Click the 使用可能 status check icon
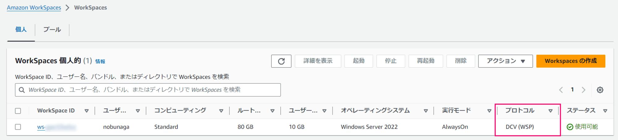Viewport: 618px width, 140px height. pyautogui.click(x=570, y=127)
